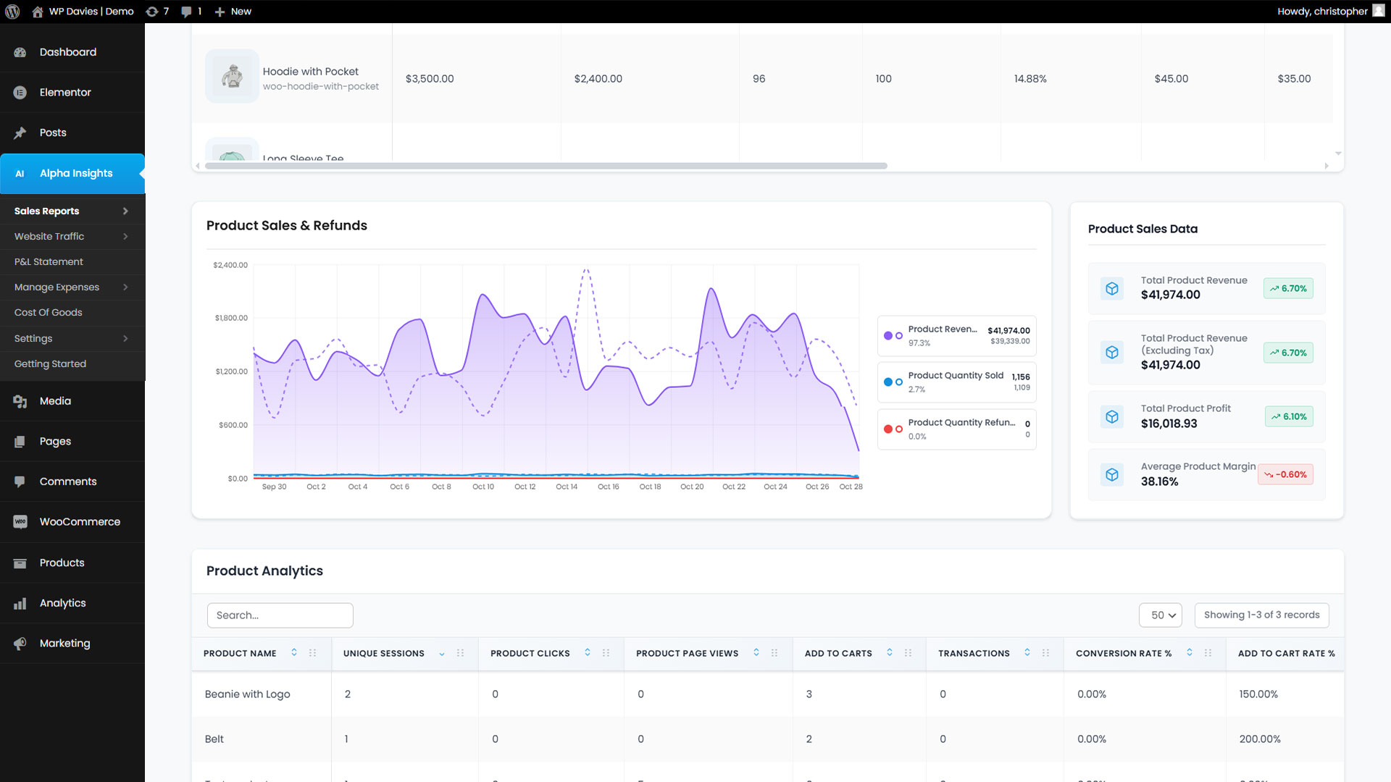Expand the Sales Reports submenu
This screenshot has width=1391, height=782.
point(125,211)
